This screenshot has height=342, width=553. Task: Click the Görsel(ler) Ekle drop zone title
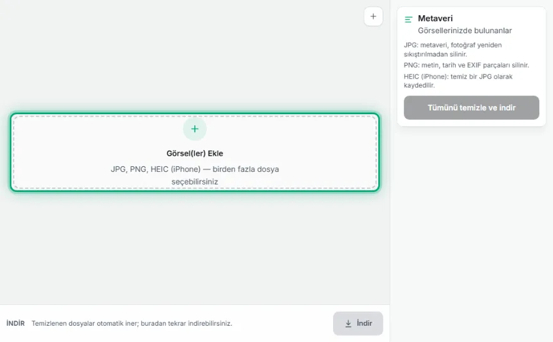(x=195, y=153)
